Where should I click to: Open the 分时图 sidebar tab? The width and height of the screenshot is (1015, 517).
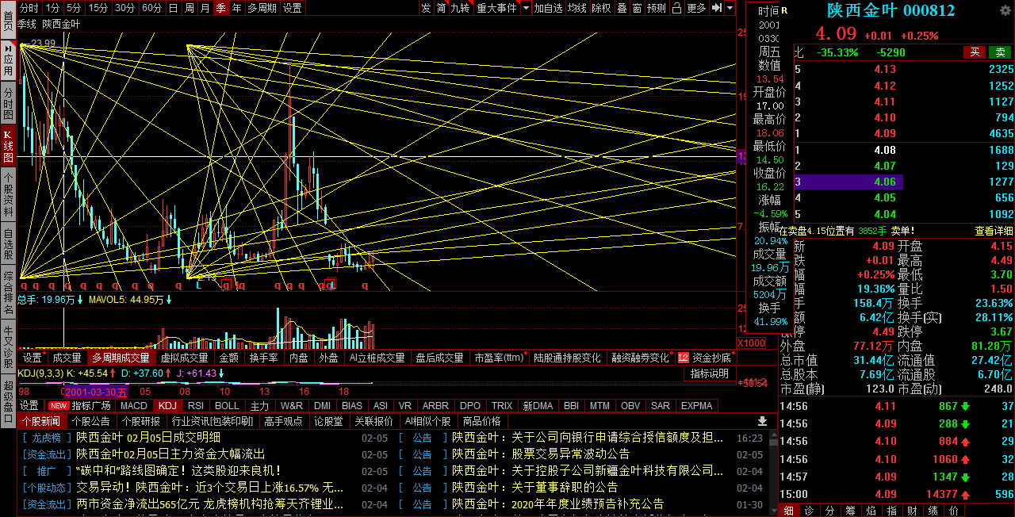8,104
